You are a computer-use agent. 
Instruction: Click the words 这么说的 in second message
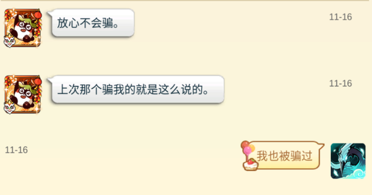181,90
